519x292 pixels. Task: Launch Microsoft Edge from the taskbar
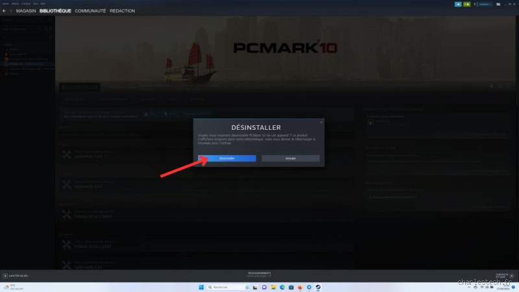(x=282, y=287)
